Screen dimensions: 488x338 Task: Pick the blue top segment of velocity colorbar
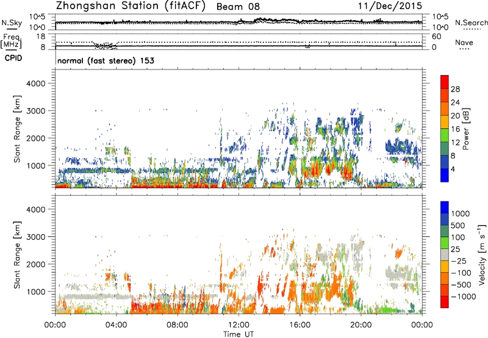click(x=445, y=207)
